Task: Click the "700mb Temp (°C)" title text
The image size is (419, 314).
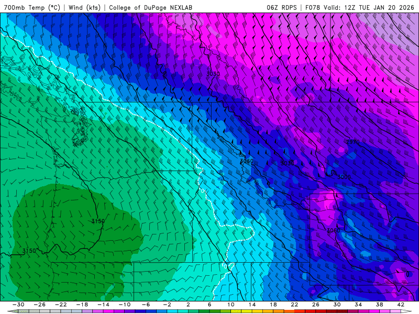Action: pyautogui.click(x=32, y=7)
